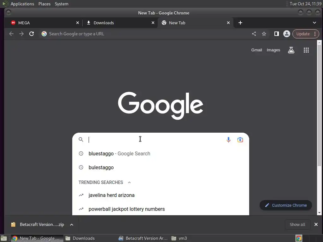Viewport: 323px width, 242px height.
Task: Close the MEGA tab
Action: [x=78, y=23]
